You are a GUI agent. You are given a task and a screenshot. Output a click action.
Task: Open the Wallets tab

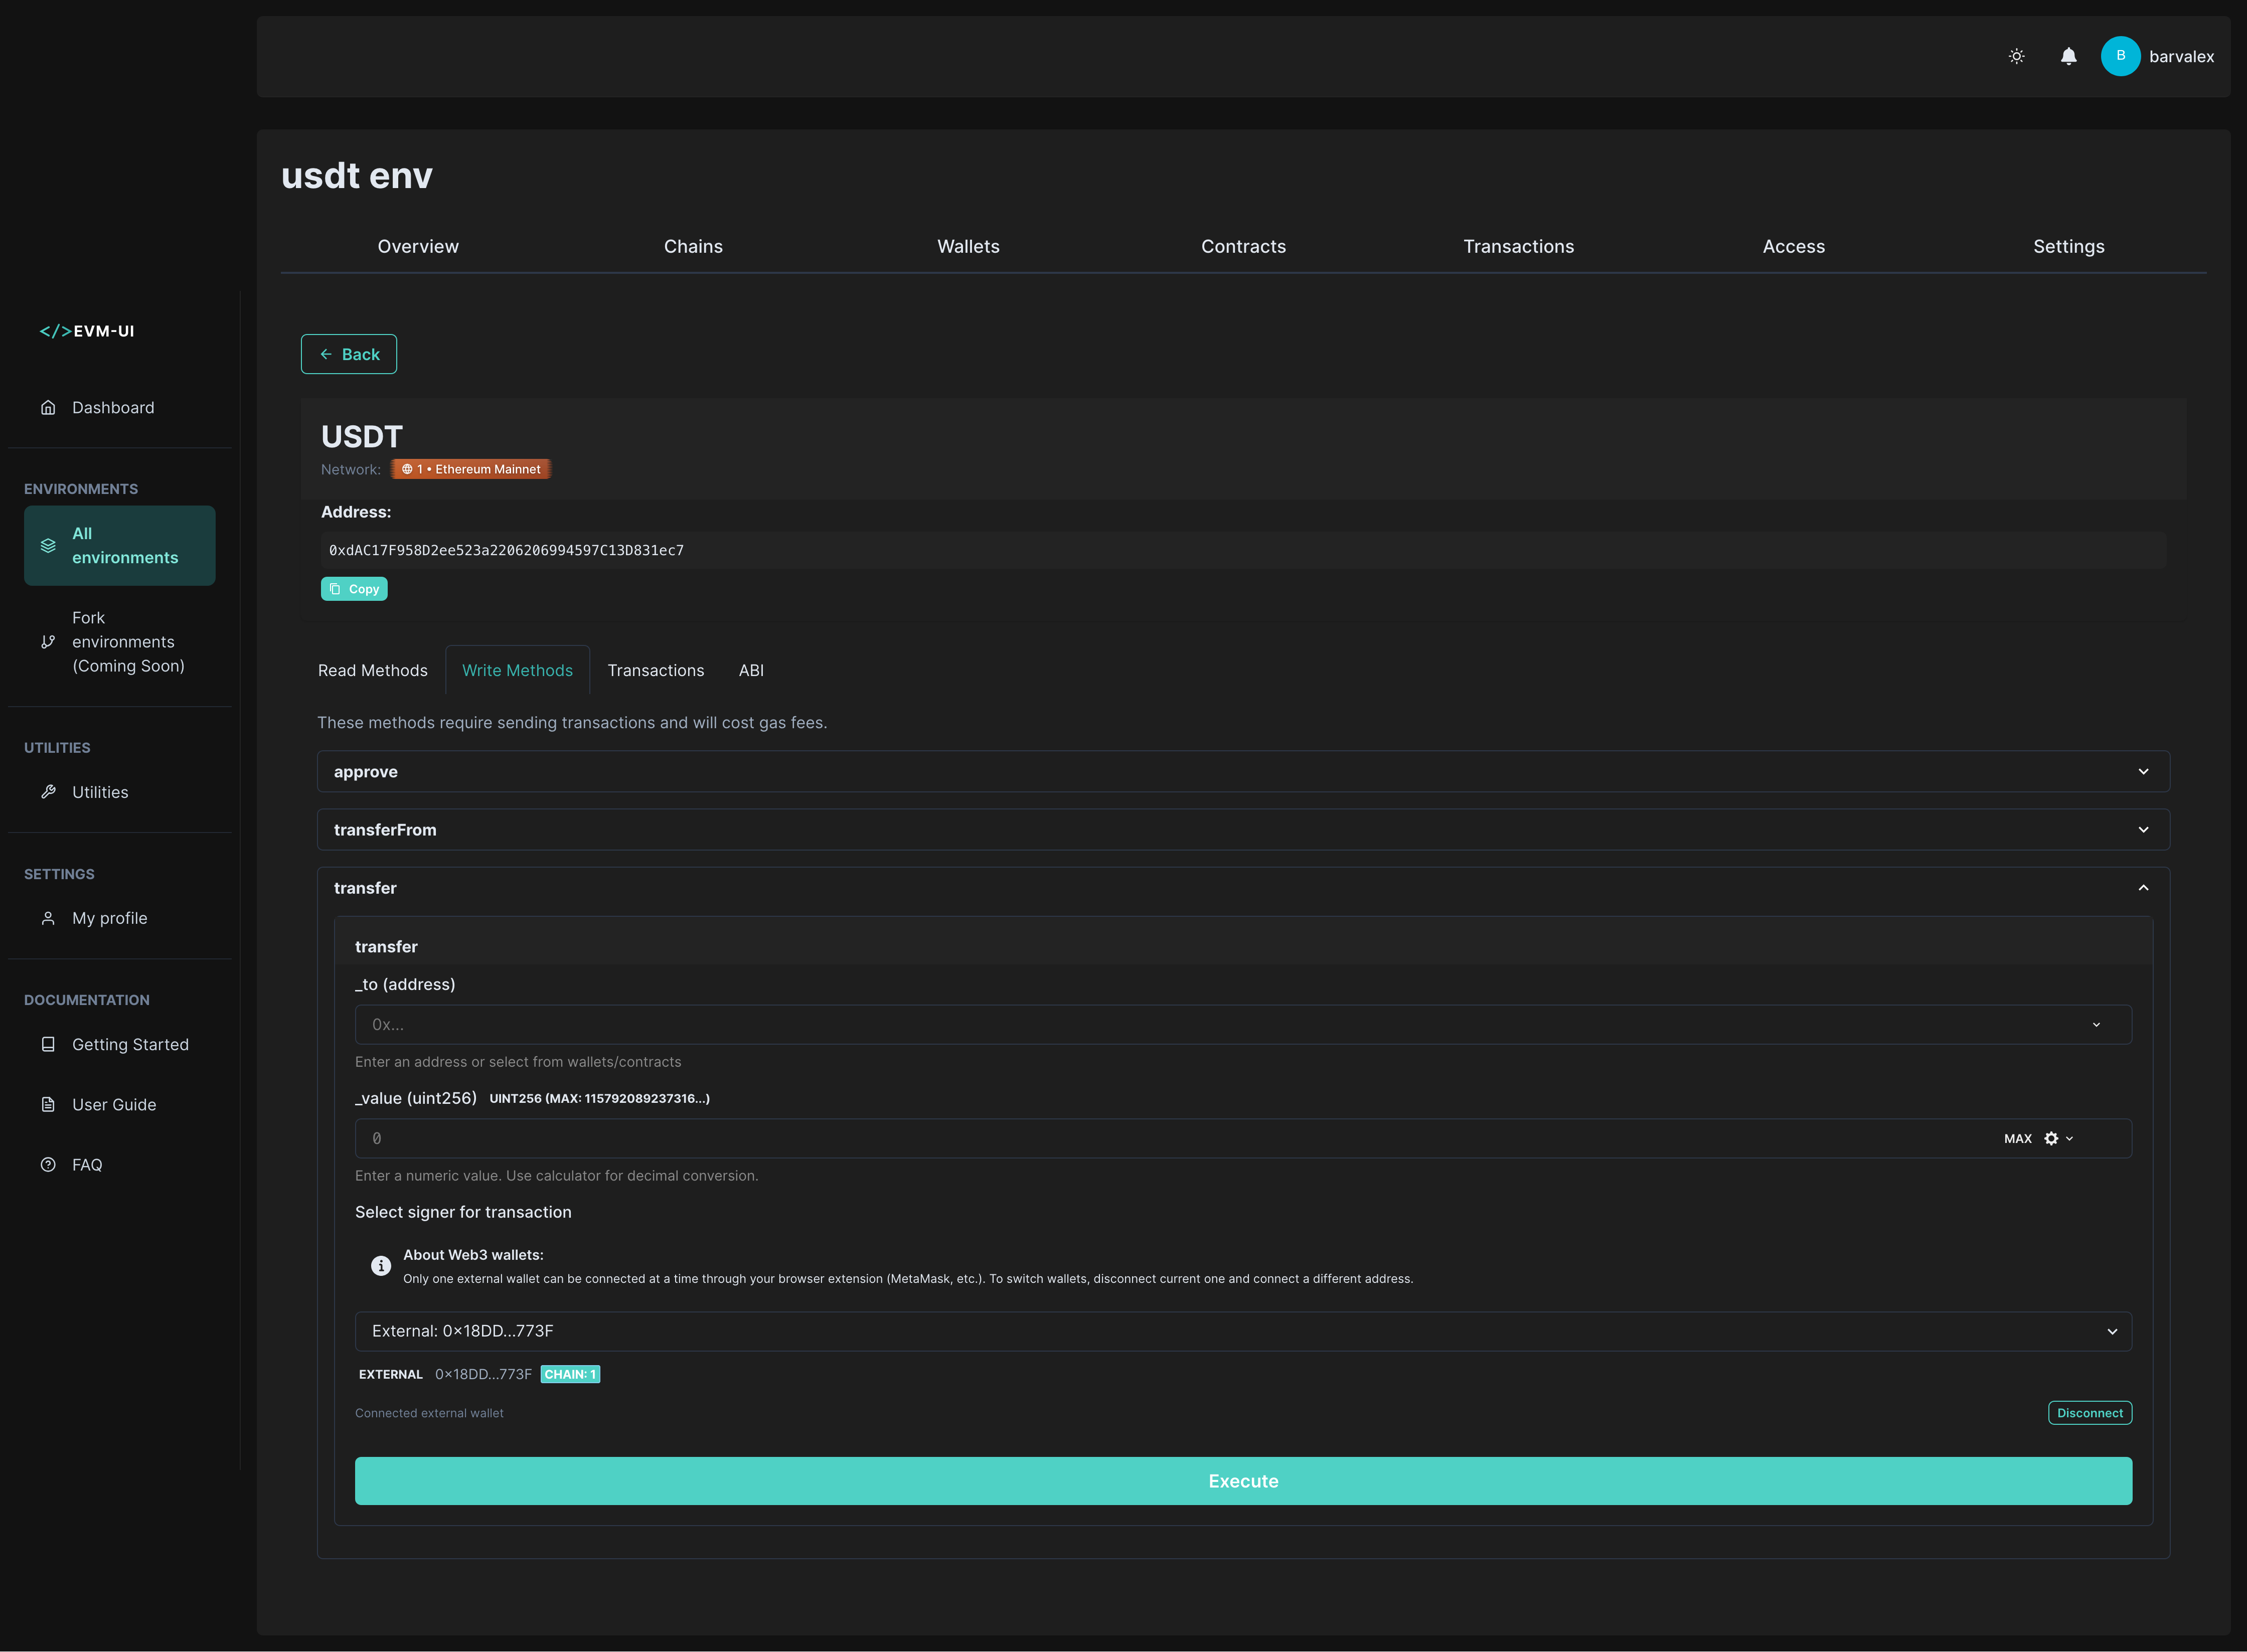[968, 246]
